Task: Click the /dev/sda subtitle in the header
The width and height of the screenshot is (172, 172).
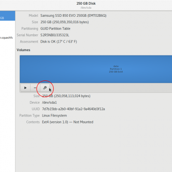Action: [86, 8]
